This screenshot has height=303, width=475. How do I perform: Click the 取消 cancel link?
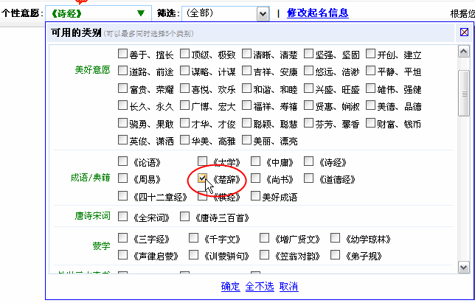point(289,286)
